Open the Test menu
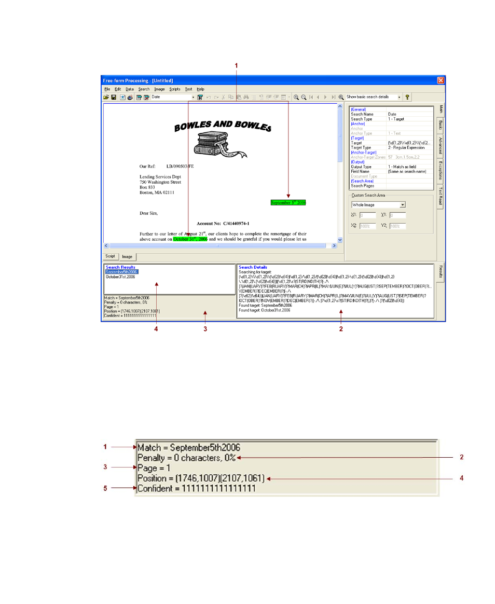Viewport: 495px width, 604px height. click(188, 89)
